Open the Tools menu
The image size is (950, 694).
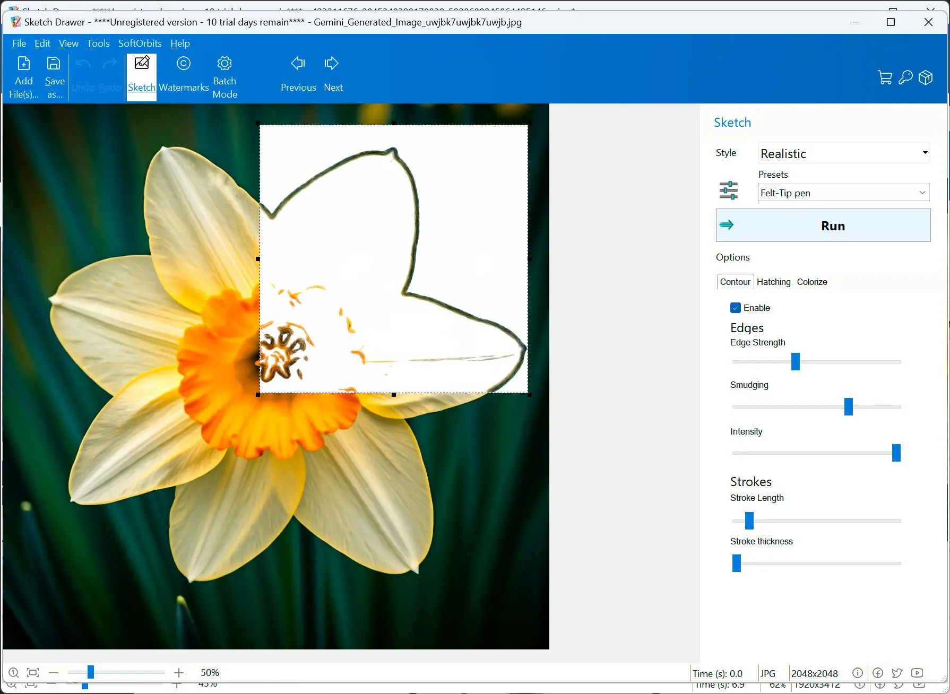coord(98,44)
